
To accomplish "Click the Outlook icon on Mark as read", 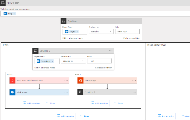I will click(12, 92).
